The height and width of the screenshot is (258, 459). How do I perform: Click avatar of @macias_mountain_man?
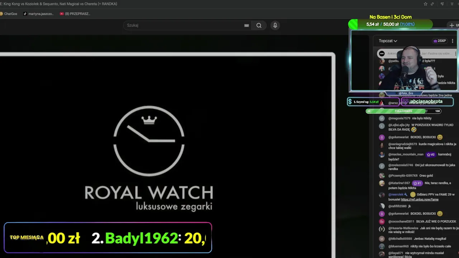pos(382,155)
